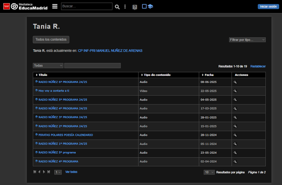This screenshot has width=282, height=185.
Task: Sort by Tipo de contenido column
Action: tap(157, 75)
